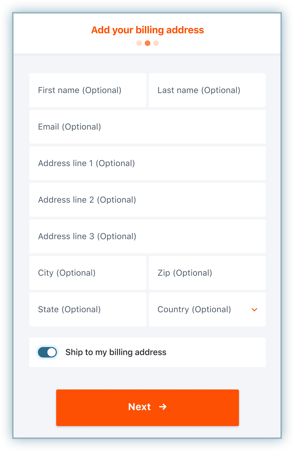Click the "Add your billing address" heading
Image resolution: width=294 pixels, height=451 pixels.
(147, 30)
